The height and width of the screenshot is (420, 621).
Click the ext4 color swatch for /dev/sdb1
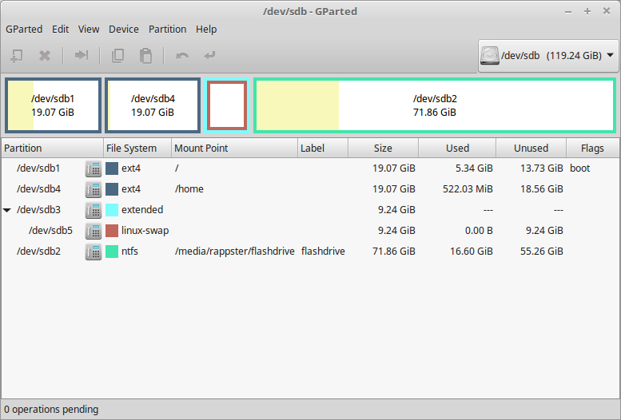tap(112, 168)
